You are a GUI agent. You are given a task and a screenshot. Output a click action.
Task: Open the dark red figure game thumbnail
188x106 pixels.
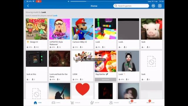[x=105, y=91]
